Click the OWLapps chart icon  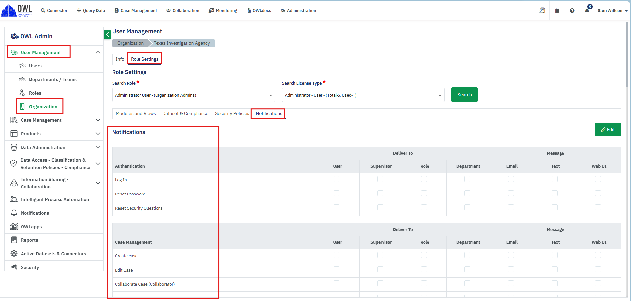(14, 227)
